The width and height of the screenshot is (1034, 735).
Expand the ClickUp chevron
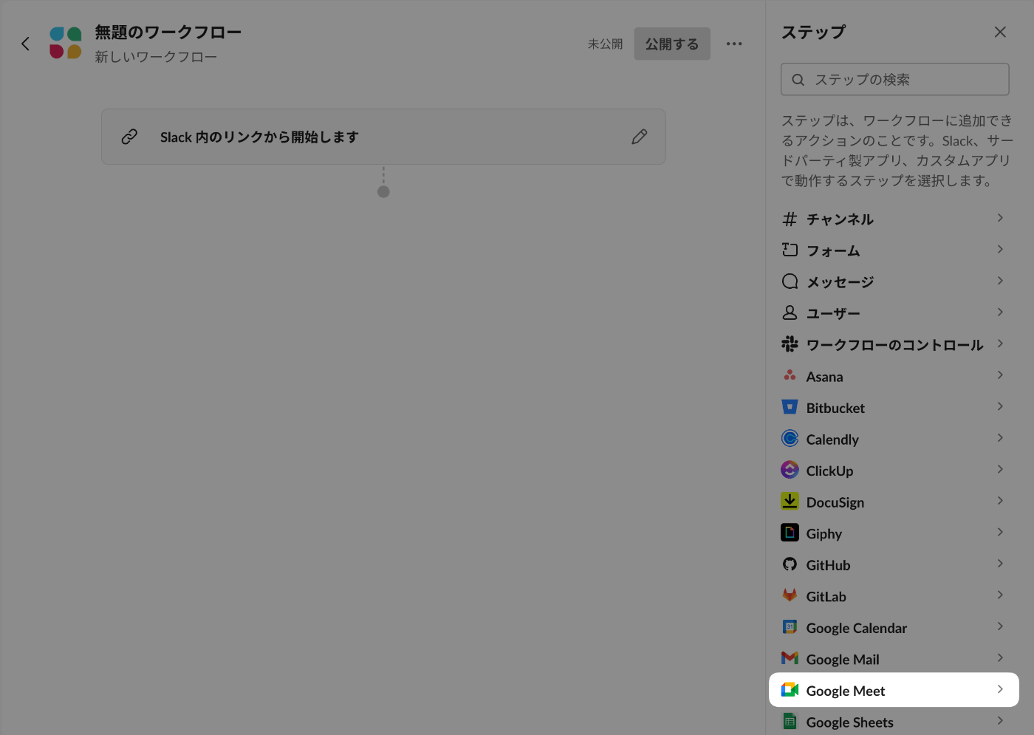pos(1000,469)
